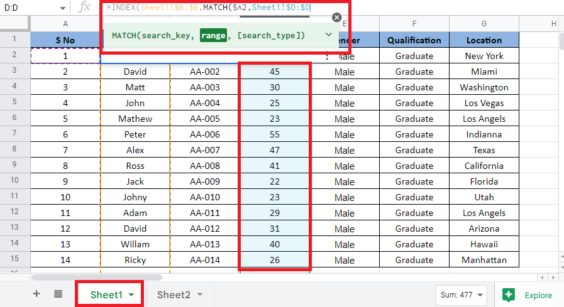Open the all sheets list icon
The width and height of the screenshot is (564, 307).
(58, 294)
